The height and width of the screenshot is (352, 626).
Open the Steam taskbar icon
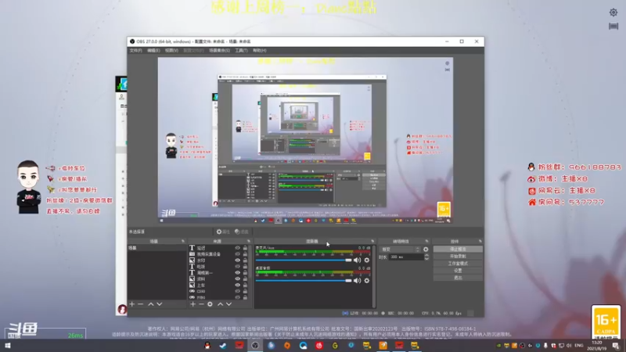pyautogui.click(x=223, y=346)
